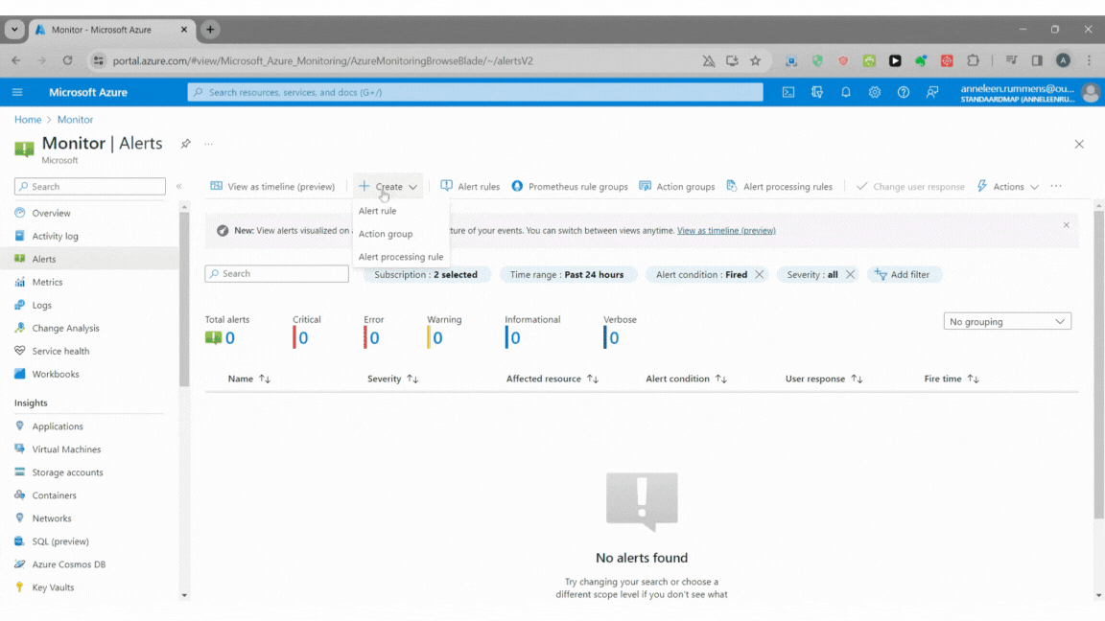Click the alerts list Search field
The height and width of the screenshot is (621, 1105).
pos(277,274)
